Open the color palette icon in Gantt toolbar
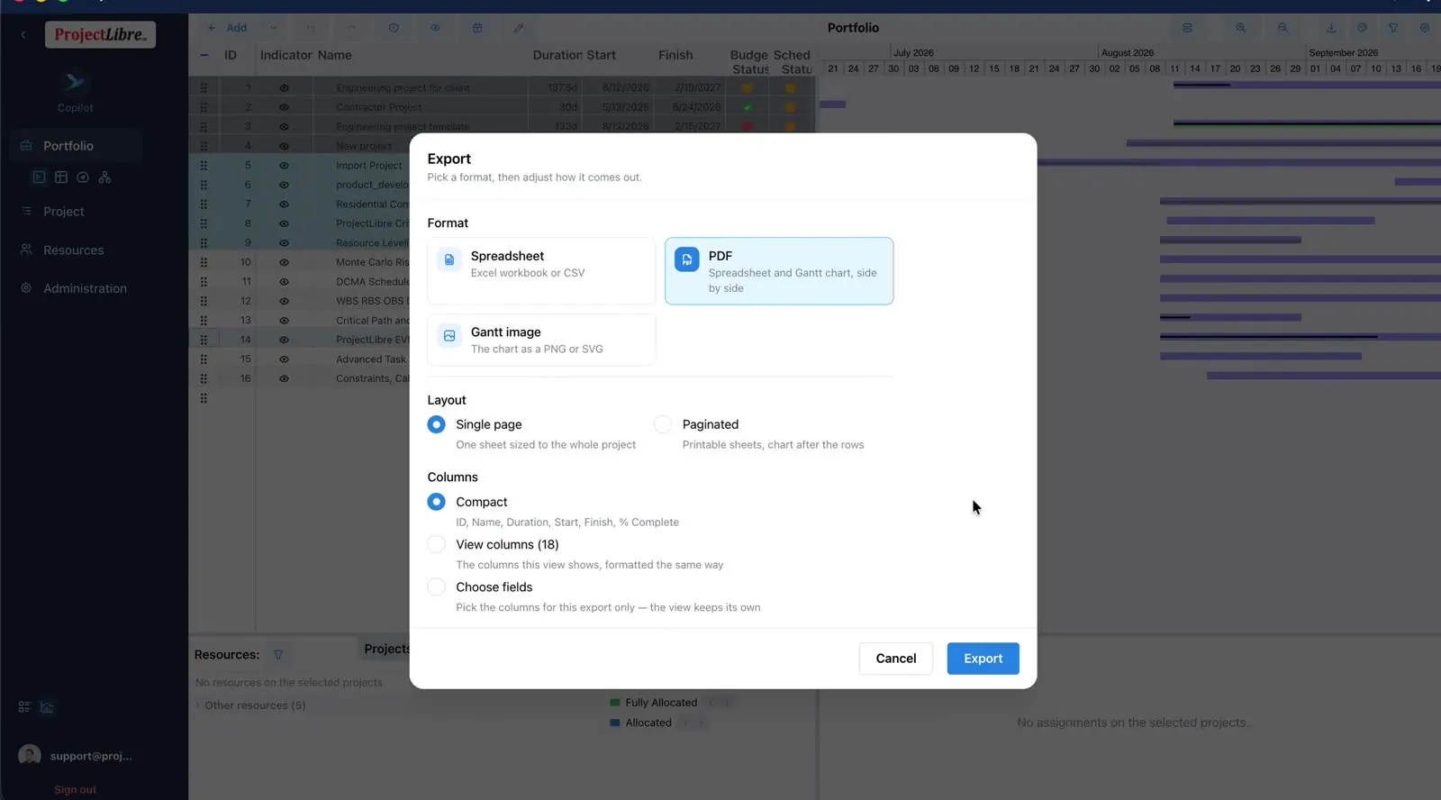The image size is (1441, 800). click(1363, 28)
